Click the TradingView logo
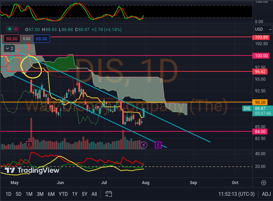 [x=32, y=170]
